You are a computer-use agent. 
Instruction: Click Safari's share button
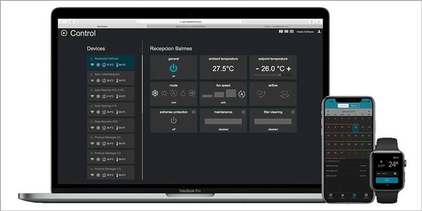[x=312, y=22]
